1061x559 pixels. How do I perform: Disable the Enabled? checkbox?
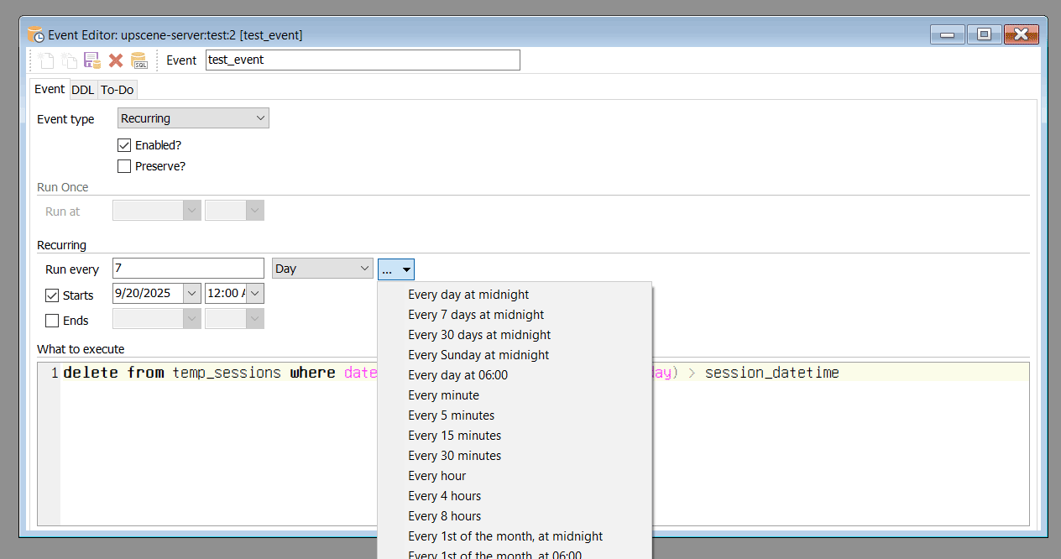coord(124,144)
